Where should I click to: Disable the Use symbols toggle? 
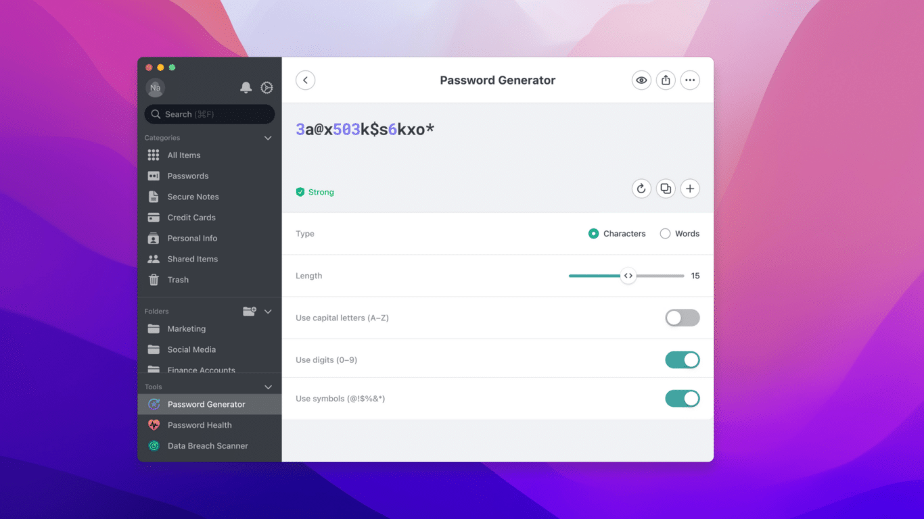682,399
